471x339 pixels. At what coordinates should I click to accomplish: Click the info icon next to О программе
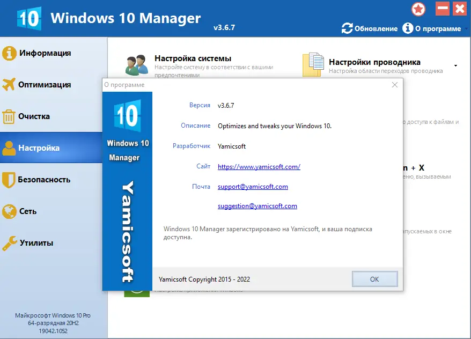(x=409, y=28)
